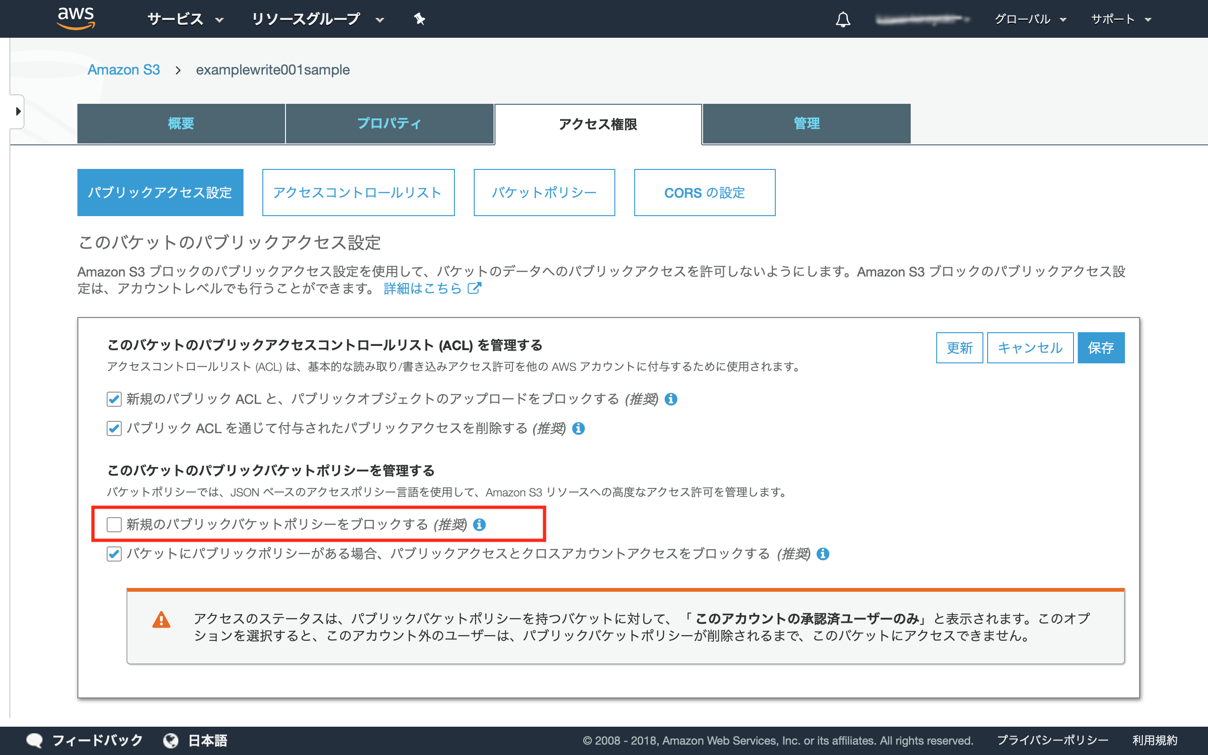The image size is (1208, 755).
Task: Open the blurred account name dropdown
Action: coord(922,19)
